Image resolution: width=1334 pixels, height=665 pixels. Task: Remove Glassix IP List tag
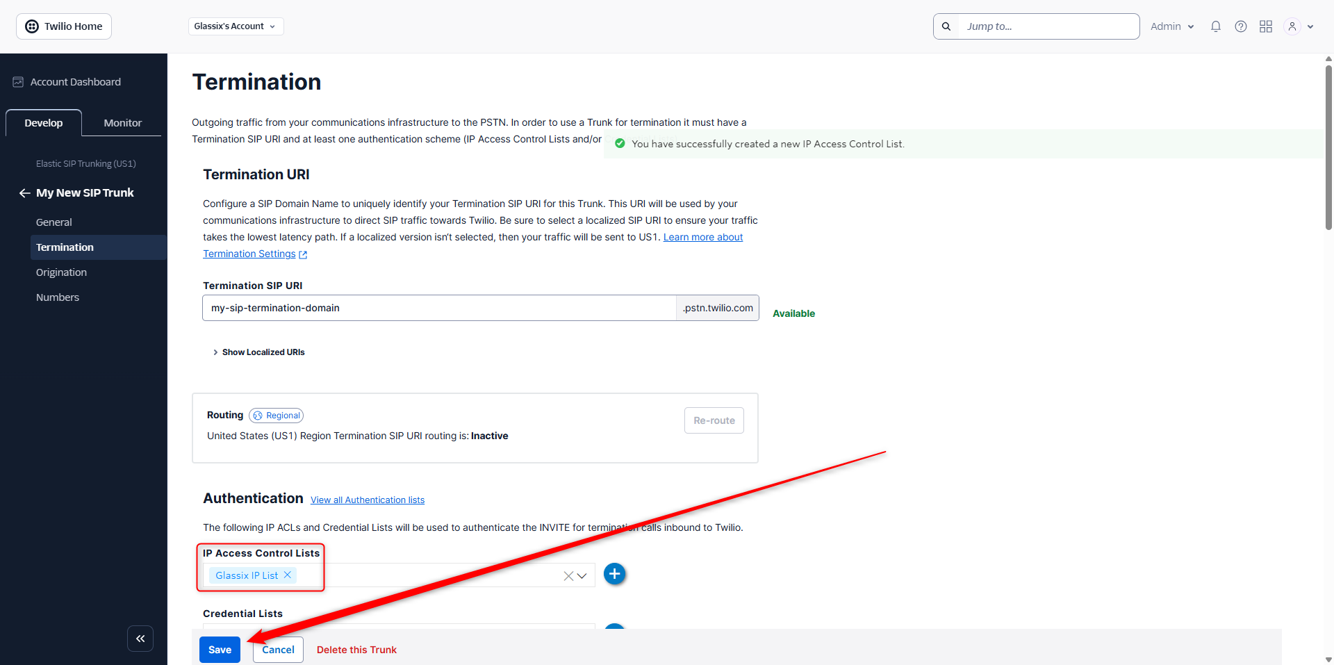(x=288, y=575)
